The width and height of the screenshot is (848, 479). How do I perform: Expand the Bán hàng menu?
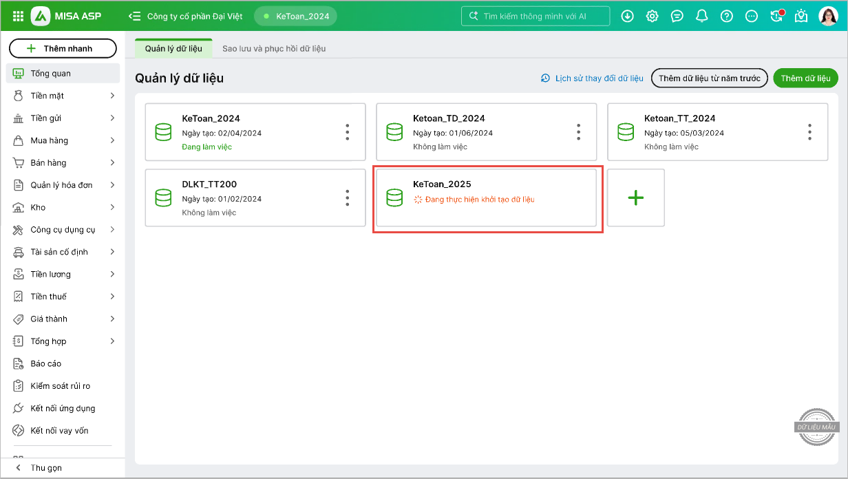point(112,163)
